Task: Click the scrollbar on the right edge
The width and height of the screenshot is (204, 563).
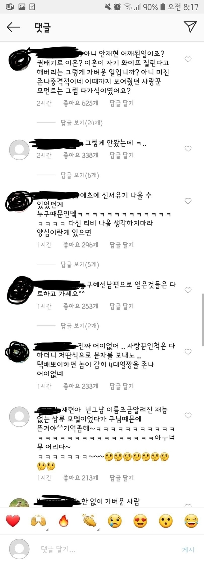Action: tap(202, 320)
